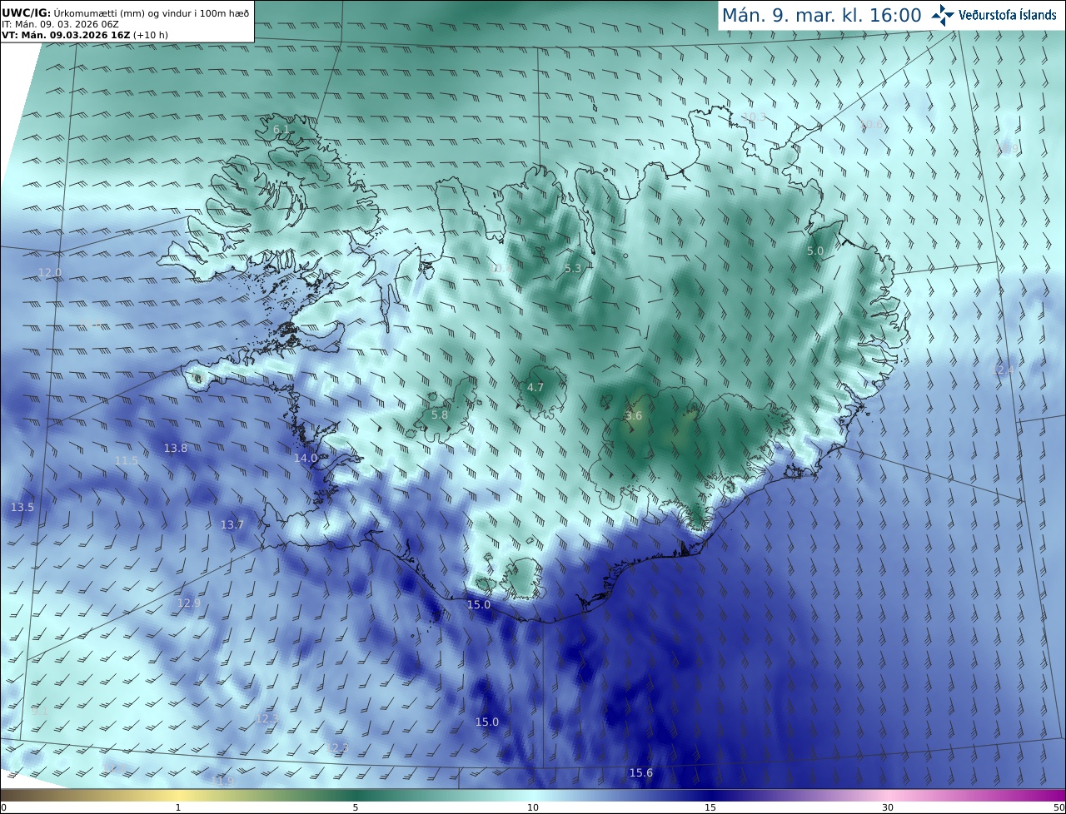Click the 'UWC/IG: Úrkomumætti (mm)' title line
1066x814 pixels.
point(126,13)
